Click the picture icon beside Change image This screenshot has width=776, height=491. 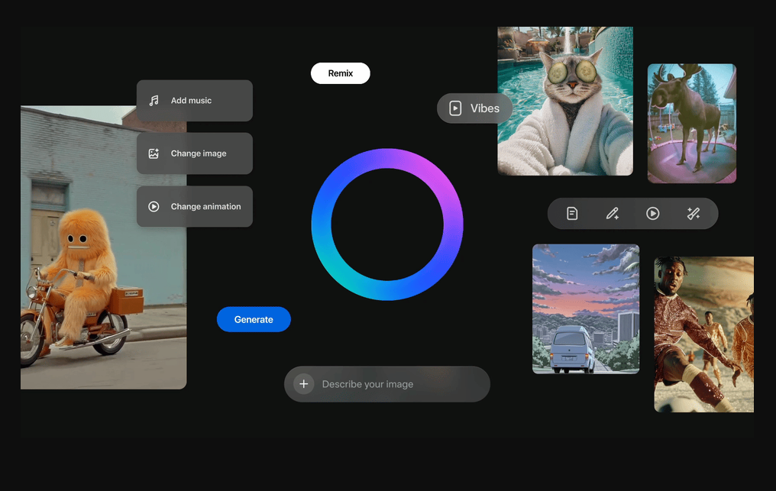[x=154, y=153]
